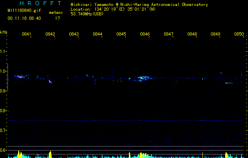
Task: Select the file name MI11180840.gif
Action: 24,11
